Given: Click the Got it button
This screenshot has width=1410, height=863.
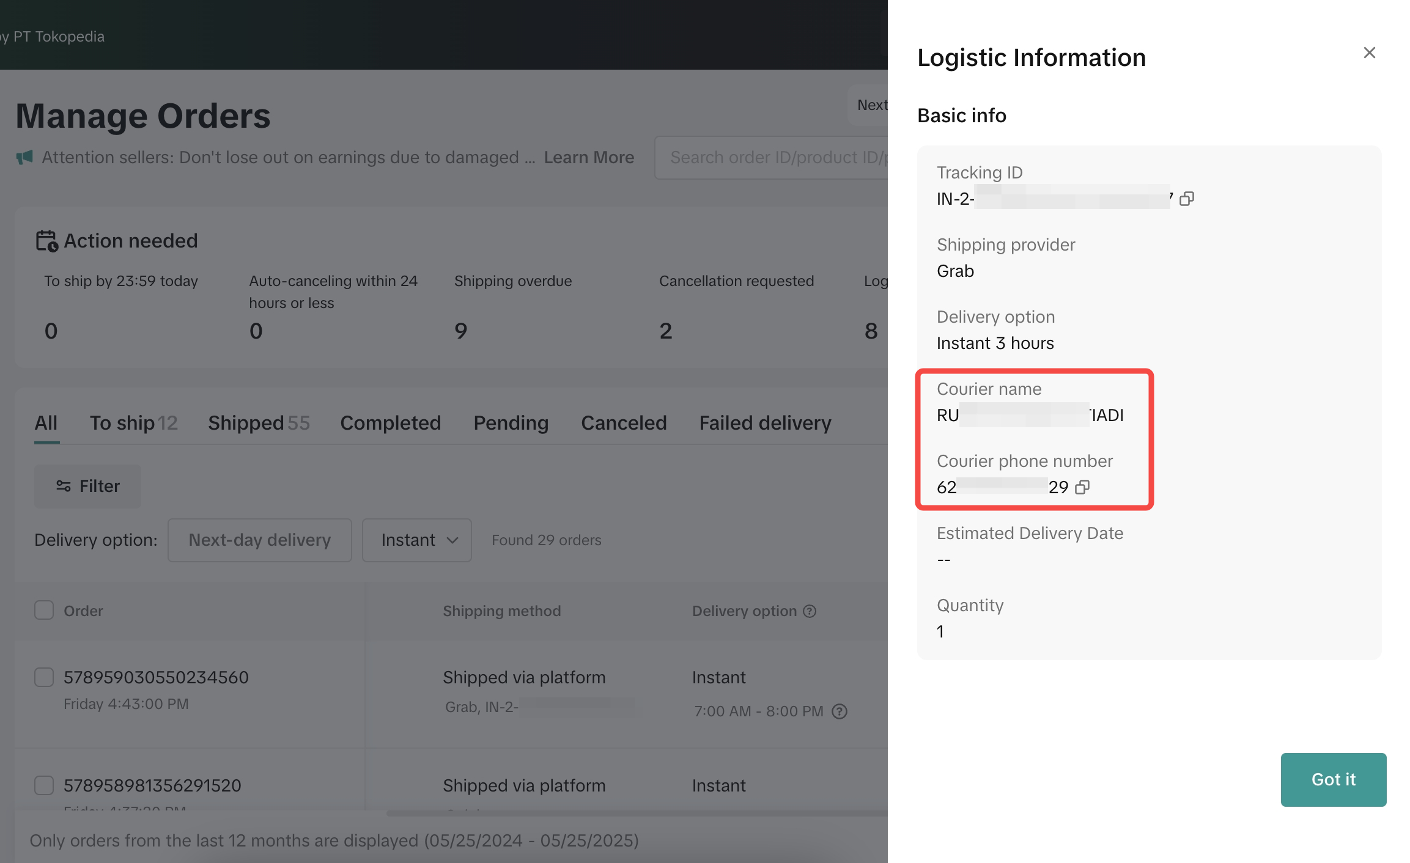Looking at the screenshot, I should pos(1333,779).
